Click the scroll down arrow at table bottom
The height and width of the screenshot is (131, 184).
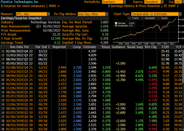183,129
